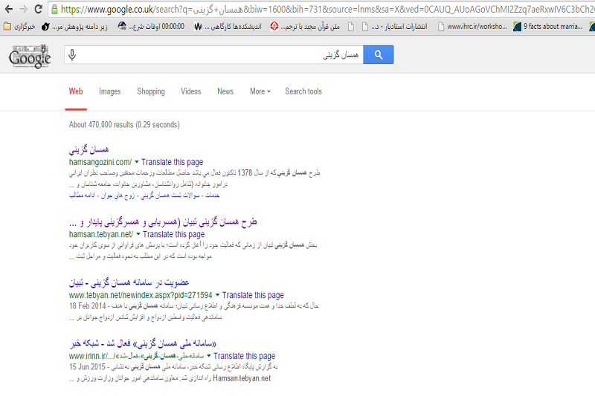Viewport: 595px width, 396px height.
Task: Click the Google address bar URL
Action: tap(327, 9)
